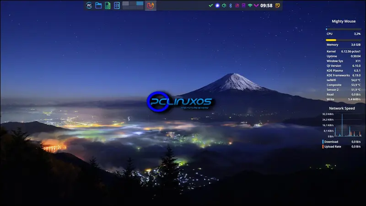
Task: Click the 'Write' 5,4 MiB/s row
Action: click(x=344, y=99)
